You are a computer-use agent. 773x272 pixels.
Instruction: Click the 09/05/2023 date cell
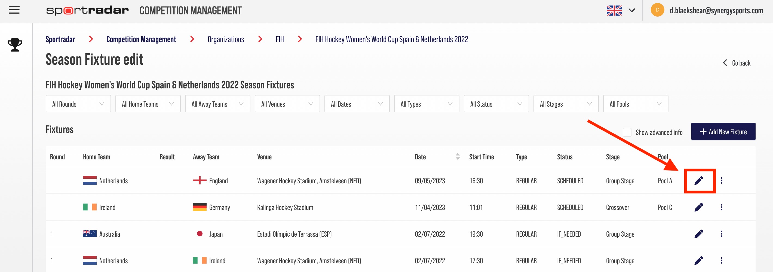[x=430, y=181]
